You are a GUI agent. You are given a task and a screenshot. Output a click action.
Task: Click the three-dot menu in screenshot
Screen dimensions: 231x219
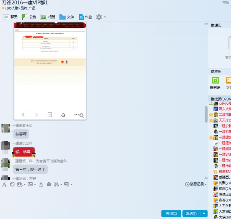click(76, 115)
